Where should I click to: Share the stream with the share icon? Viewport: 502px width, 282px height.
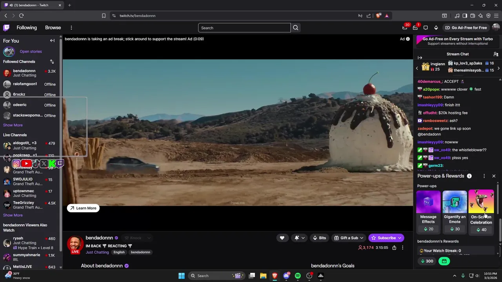pyautogui.click(x=394, y=248)
